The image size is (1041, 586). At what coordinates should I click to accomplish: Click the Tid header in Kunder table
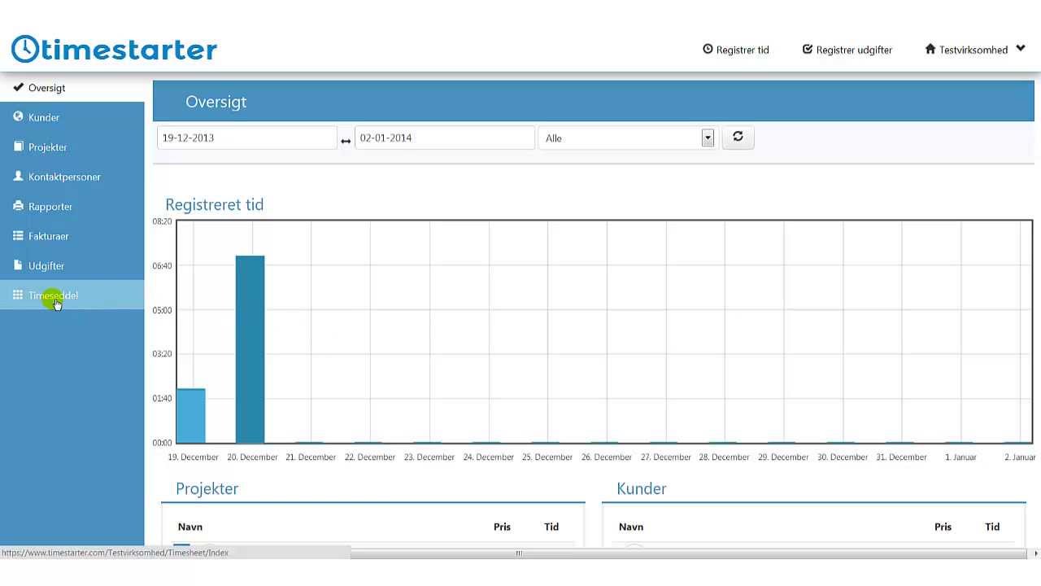tap(992, 527)
